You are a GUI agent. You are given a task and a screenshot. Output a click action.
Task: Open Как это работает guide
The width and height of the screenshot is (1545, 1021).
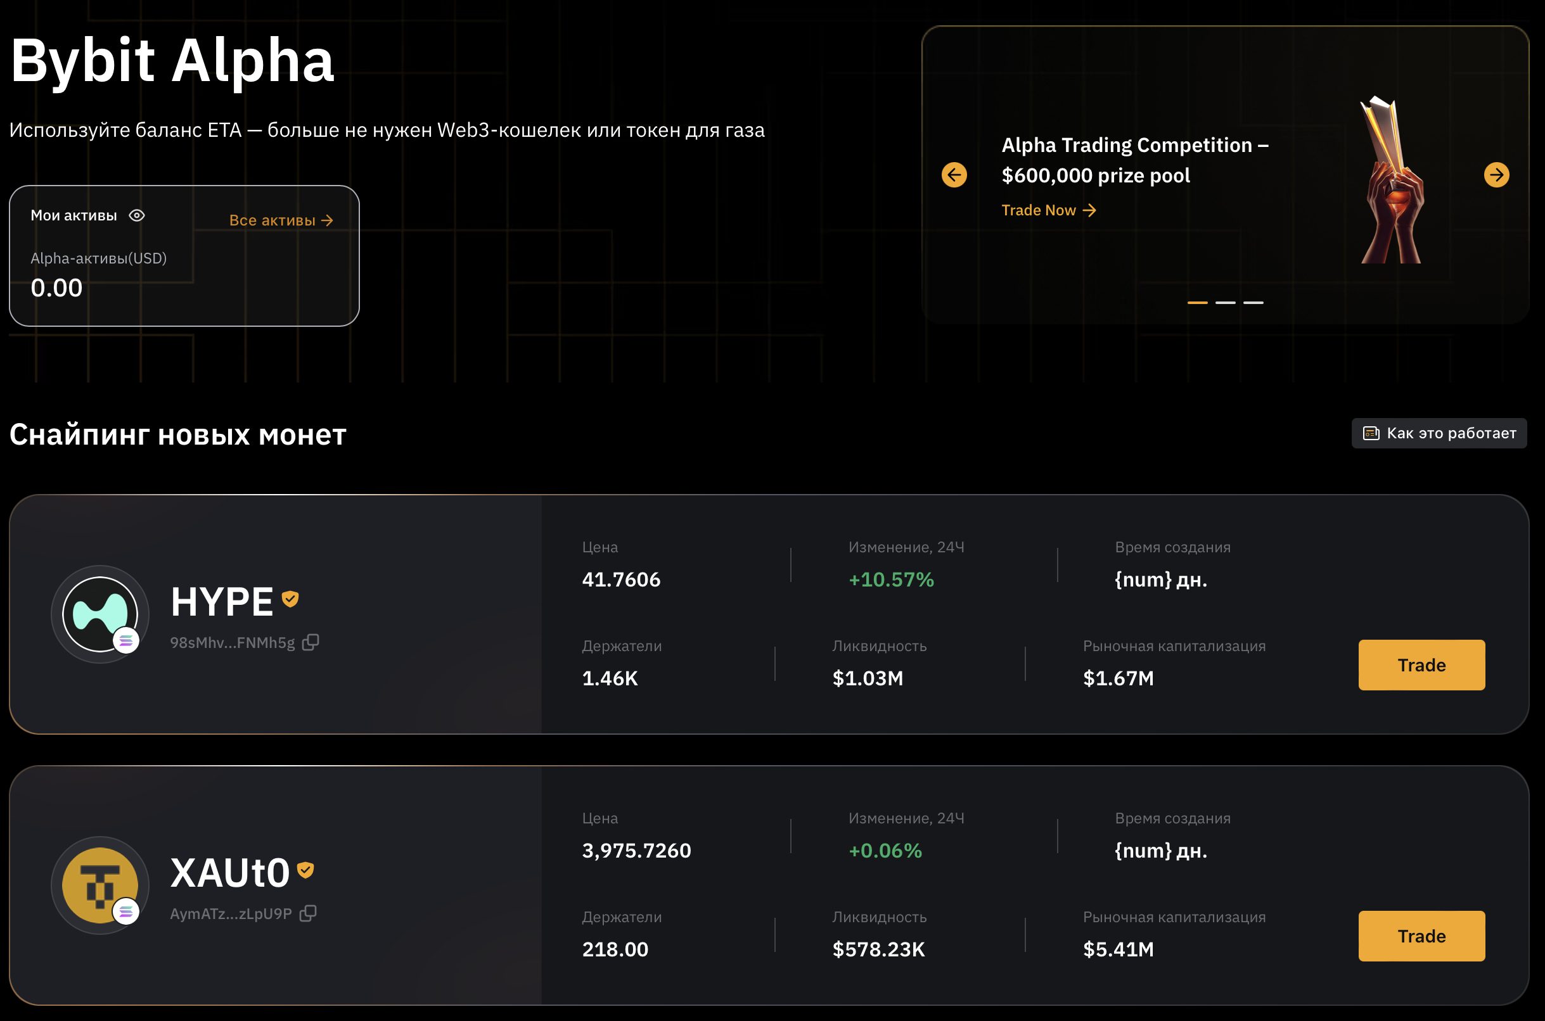click(x=1439, y=433)
